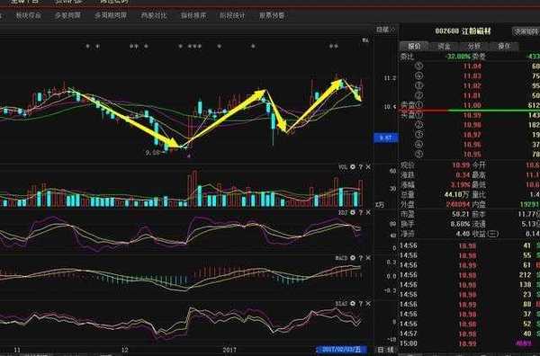This screenshot has width=540, height=356.
Task: Open the 多周期同屏 multi-period view
Action: [x=111, y=15]
